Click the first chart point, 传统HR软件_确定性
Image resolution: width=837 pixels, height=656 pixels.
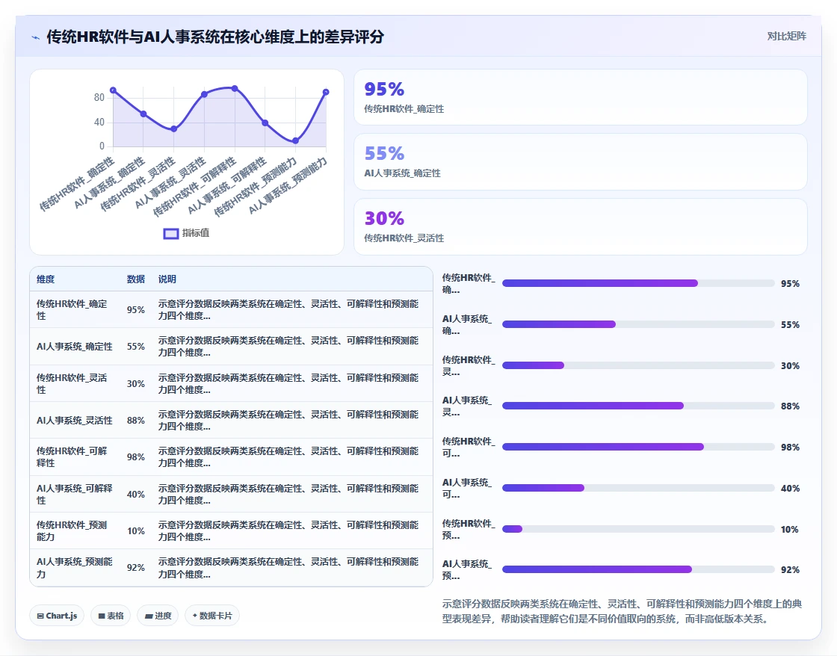tap(113, 90)
